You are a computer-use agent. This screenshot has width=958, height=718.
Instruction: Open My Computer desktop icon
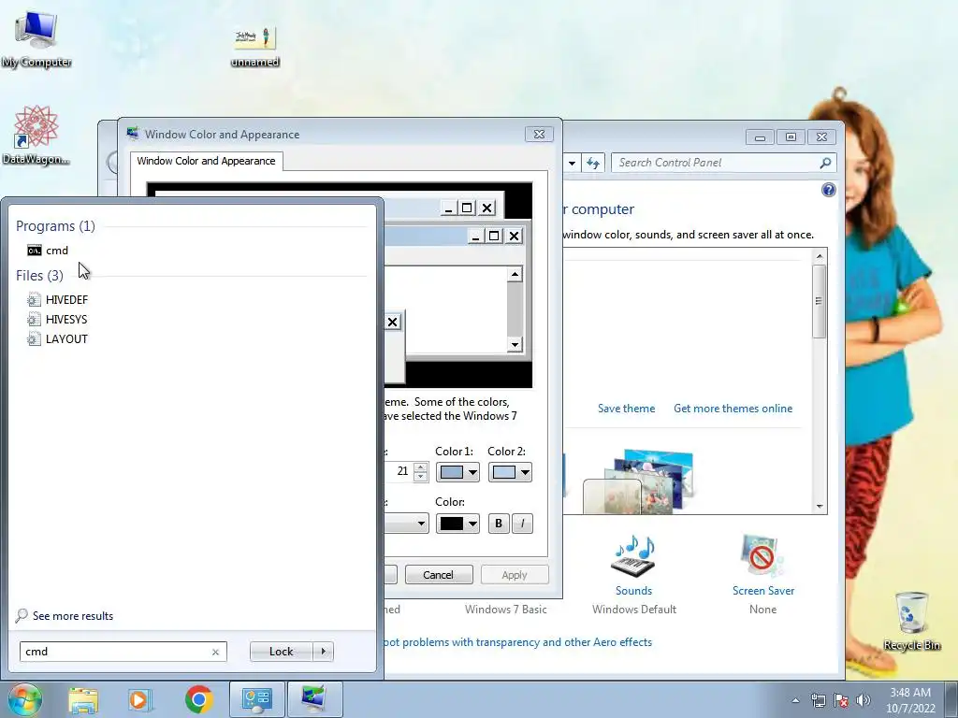[x=36, y=39]
